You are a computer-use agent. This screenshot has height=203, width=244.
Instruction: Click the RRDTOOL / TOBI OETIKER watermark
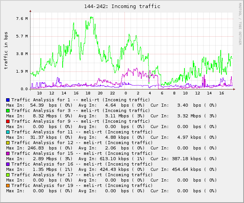[240, 24]
